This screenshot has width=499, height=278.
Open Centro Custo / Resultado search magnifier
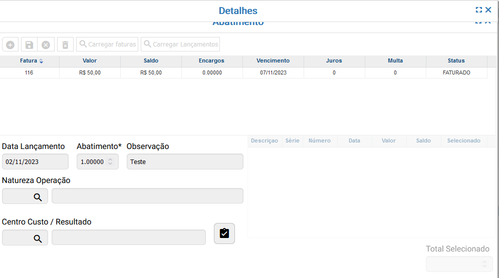(x=38, y=238)
